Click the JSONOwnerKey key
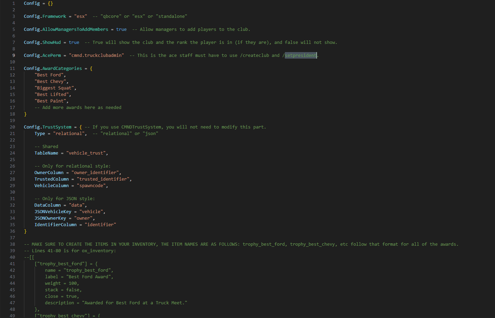 tap(50, 218)
